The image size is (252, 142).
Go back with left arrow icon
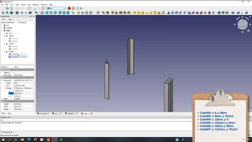point(22,13)
